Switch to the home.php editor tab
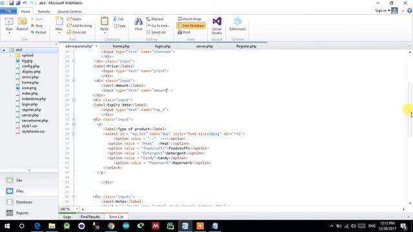 [121, 46]
